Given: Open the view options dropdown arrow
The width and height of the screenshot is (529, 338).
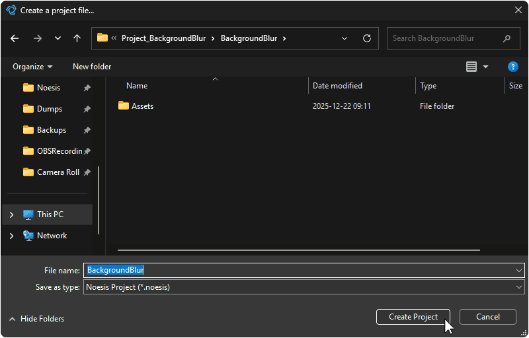Looking at the screenshot, I should (x=486, y=67).
